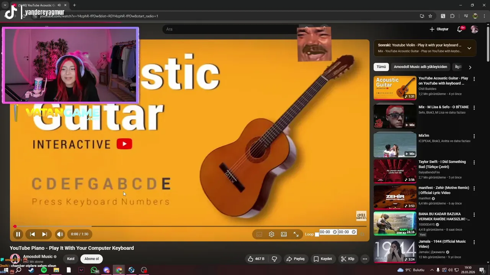Screen dimensions: 490x275
Task: Open Discord taskbar icon
Action: point(106,270)
